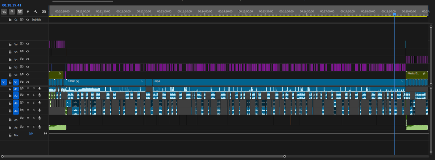
Task: Click the Subtitle track label
Action: (36, 20)
